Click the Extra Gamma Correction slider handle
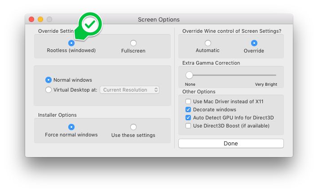Image resolution: width=318 pixels, height=193 pixels. pos(190,75)
